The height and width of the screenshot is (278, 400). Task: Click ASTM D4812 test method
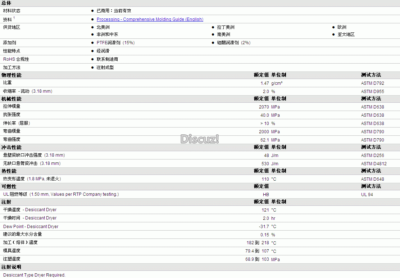coord(374,163)
